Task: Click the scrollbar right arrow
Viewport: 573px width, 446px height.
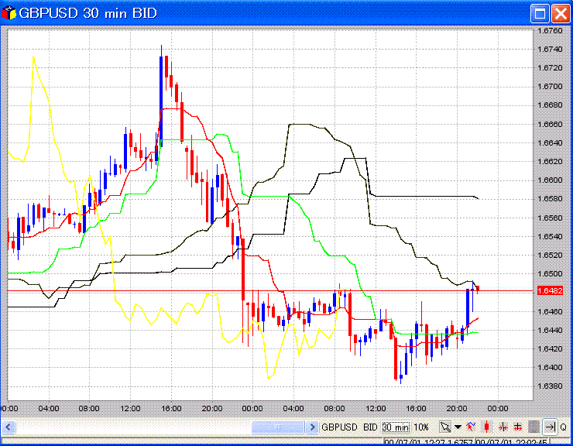Action: [x=312, y=427]
